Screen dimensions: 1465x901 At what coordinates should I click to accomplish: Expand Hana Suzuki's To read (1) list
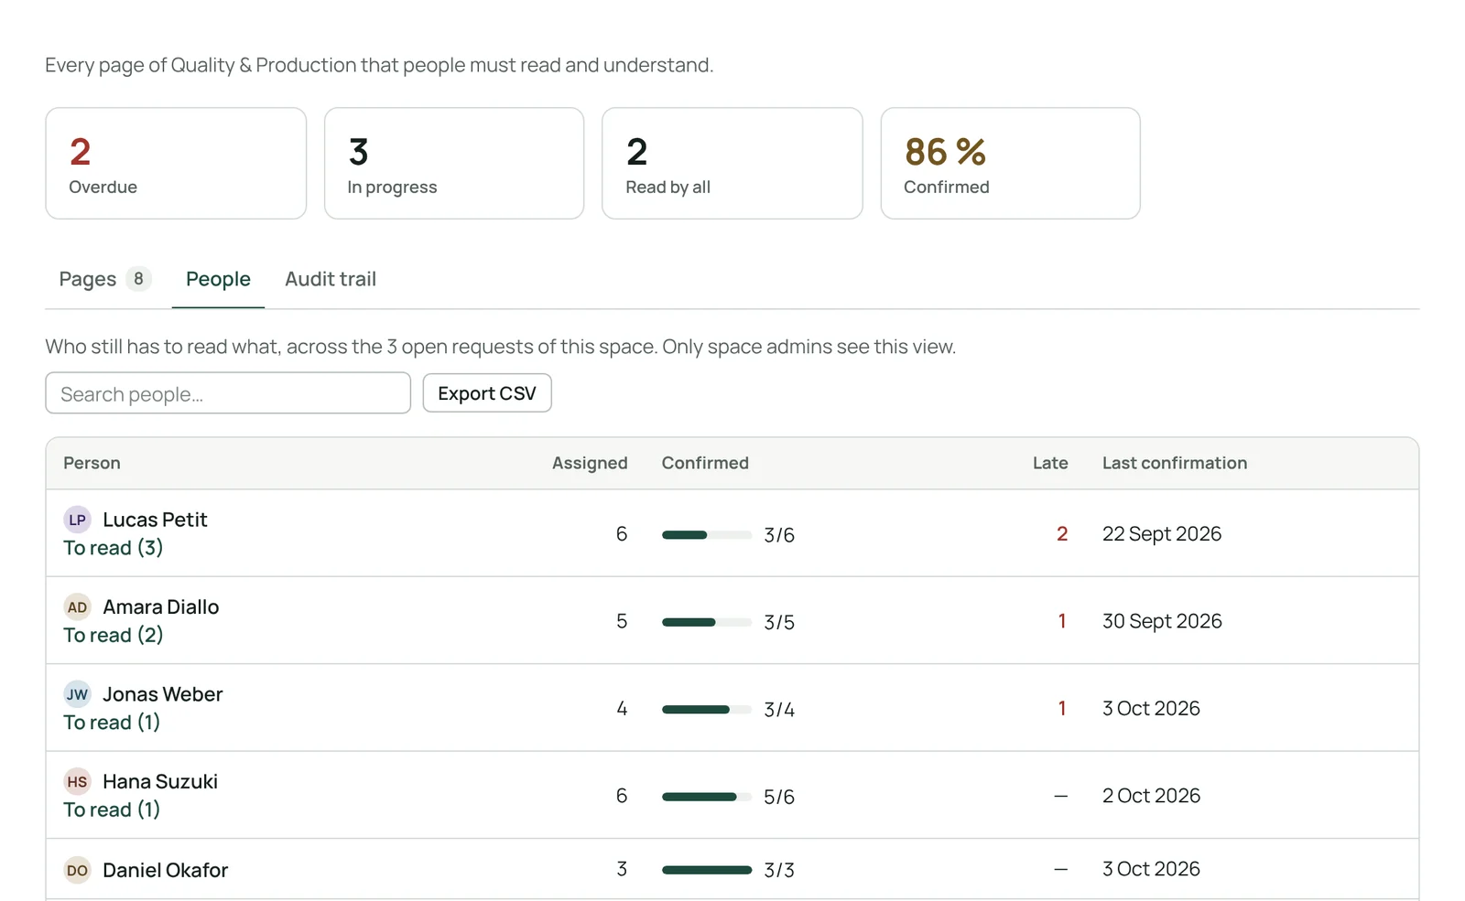coord(112,810)
